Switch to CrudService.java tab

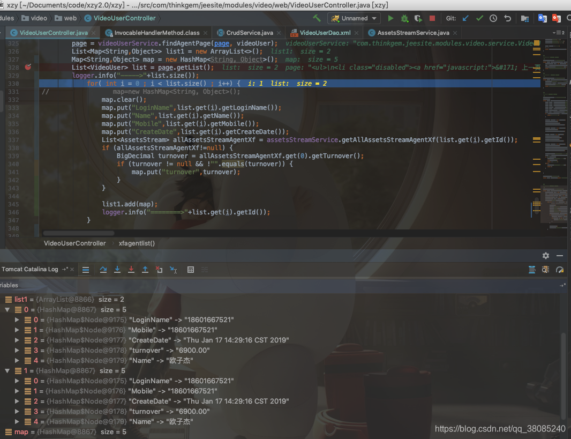point(250,33)
